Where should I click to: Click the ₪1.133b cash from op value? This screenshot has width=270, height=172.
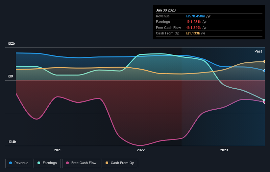[x=193, y=33]
